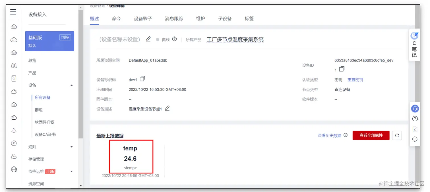430x192 pixels.
Task: Open the feedback form icon on right bar
Action: (x=415, y=129)
